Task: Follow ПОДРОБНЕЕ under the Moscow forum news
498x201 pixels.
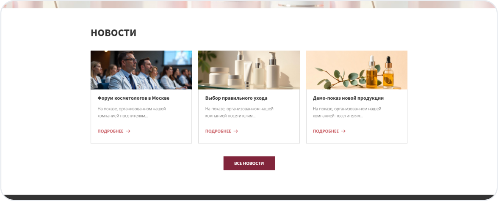Action: 111,131
